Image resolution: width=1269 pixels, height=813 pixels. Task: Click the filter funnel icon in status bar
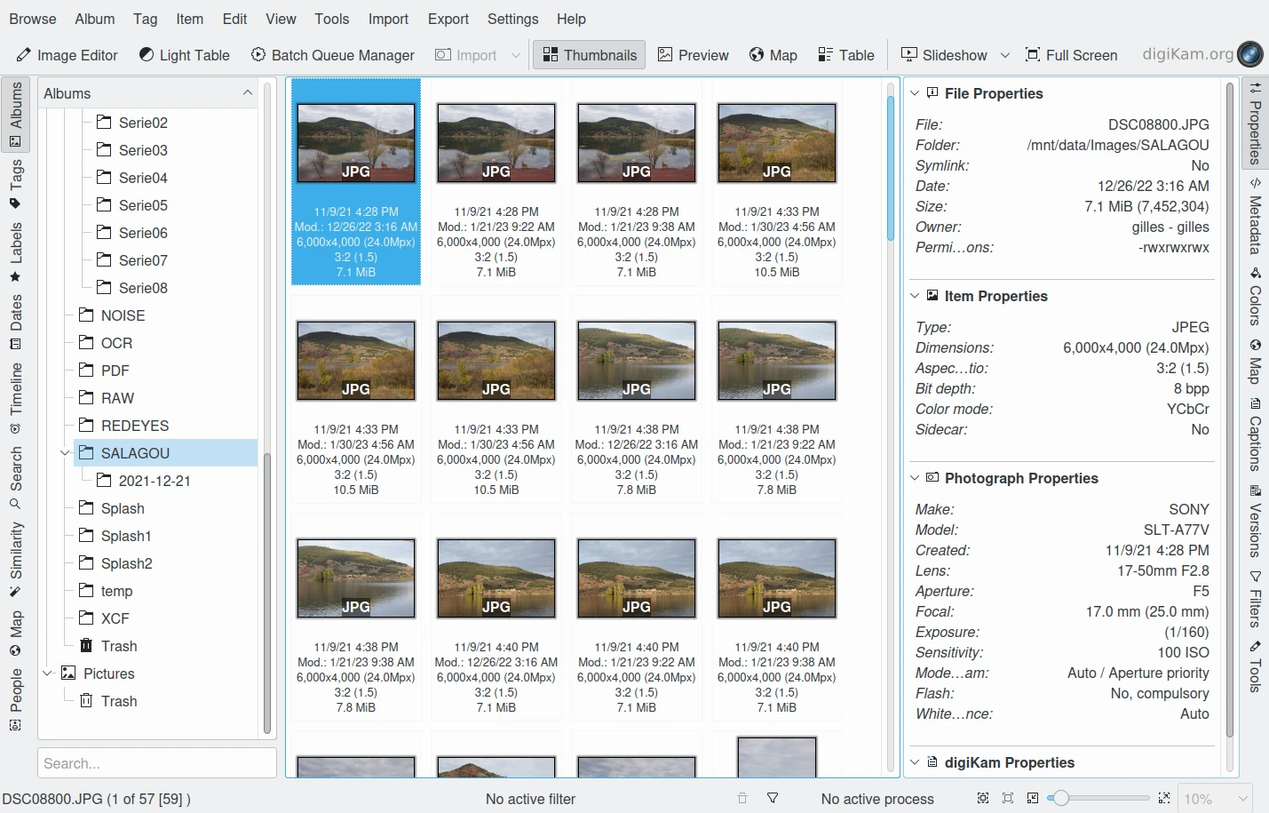coord(773,799)
